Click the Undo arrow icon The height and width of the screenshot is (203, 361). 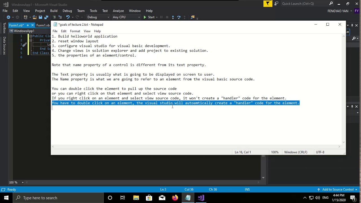coord(68,17)
